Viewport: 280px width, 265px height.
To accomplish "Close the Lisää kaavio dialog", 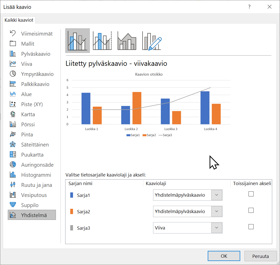I will [269, 7].
